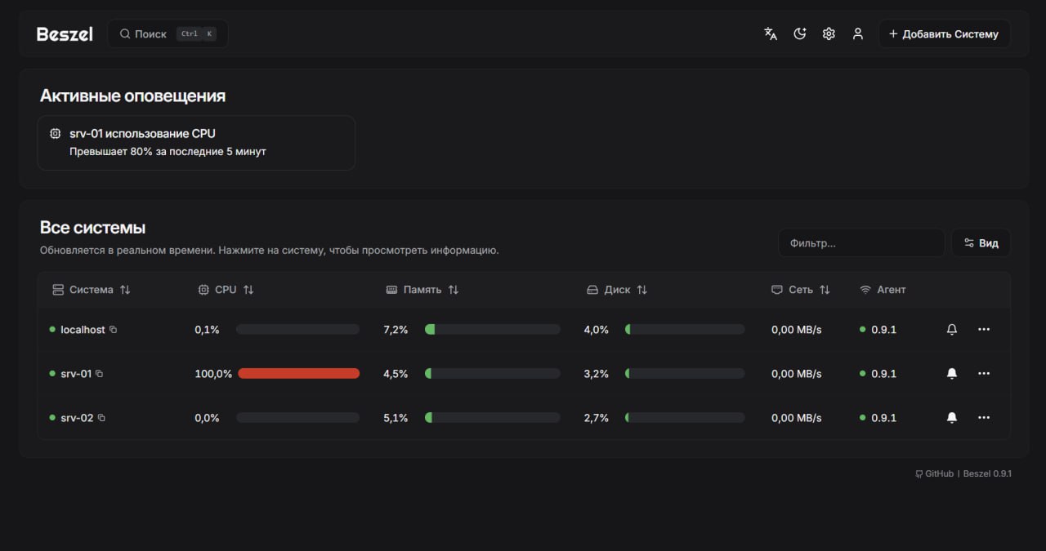Open the srv-01 CPU usage alert card
This screenshot has width=1046, height=551.
(x=196, y=143)
